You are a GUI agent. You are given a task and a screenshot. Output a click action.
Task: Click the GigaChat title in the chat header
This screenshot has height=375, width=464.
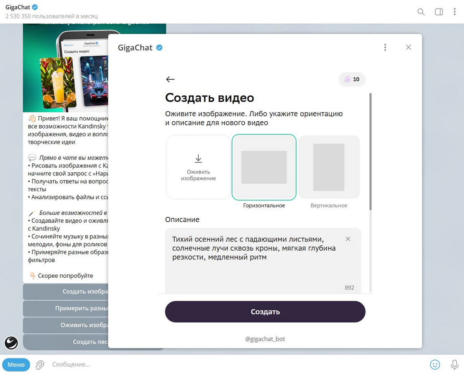(x=17, y=7)
